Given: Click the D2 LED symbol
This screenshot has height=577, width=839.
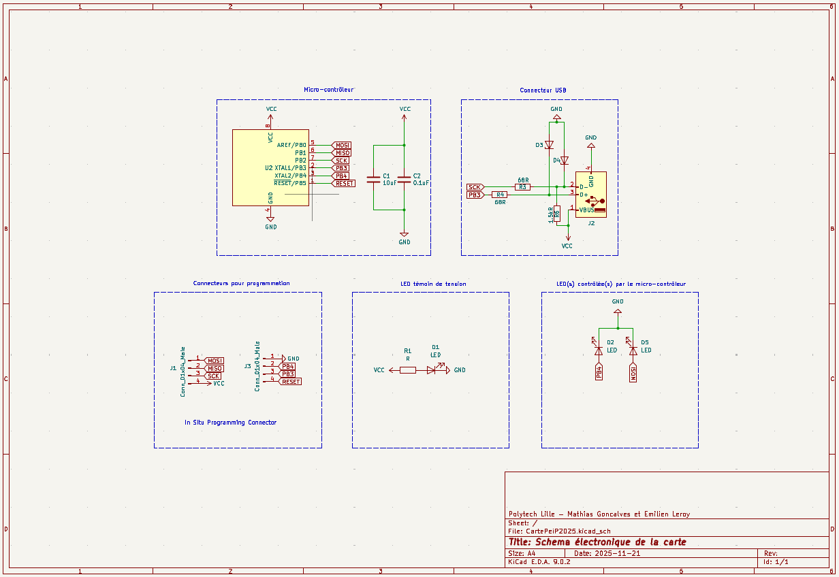Looking at the screenshot, I should click(x=599, y=350).
